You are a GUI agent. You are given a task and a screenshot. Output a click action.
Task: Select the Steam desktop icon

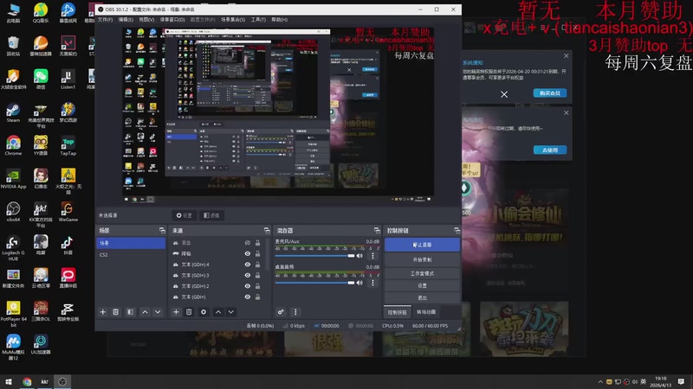click(x=13, y=112)
